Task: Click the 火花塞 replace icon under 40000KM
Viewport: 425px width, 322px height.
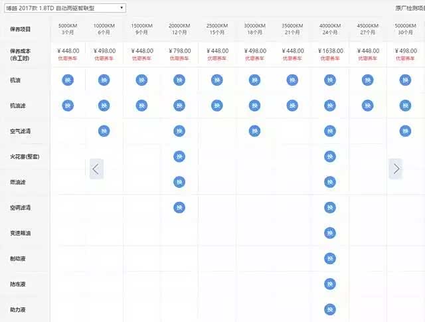Action: [x=330, y=157]
